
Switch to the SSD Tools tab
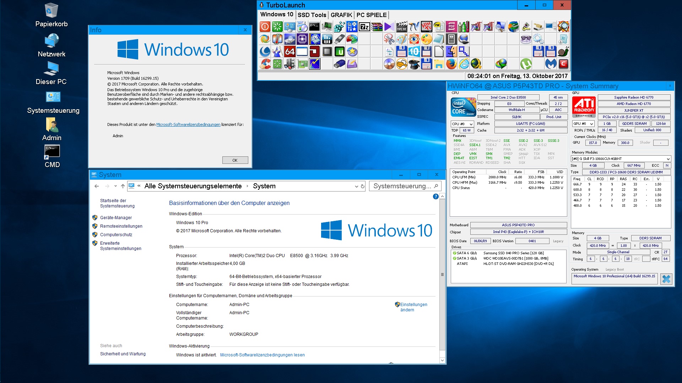[x=312, y=15]
